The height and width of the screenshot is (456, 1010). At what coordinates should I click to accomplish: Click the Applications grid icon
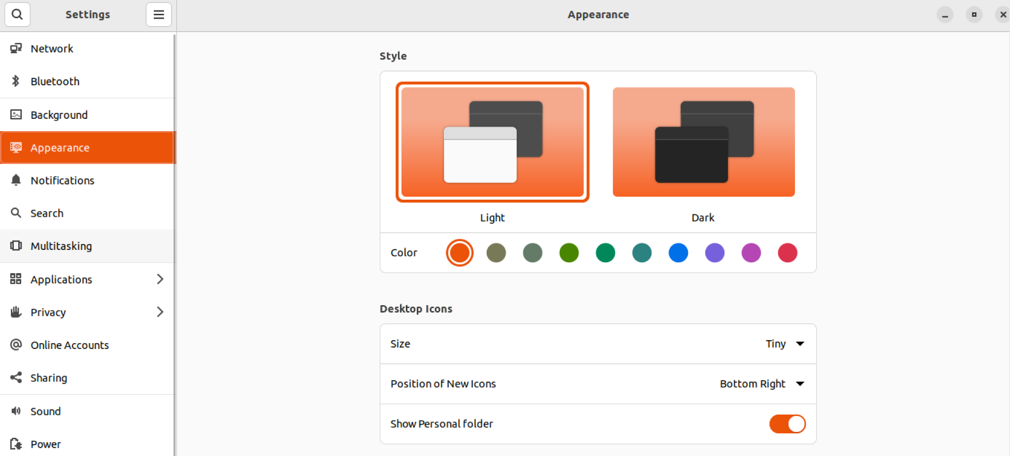pos(16,279)
